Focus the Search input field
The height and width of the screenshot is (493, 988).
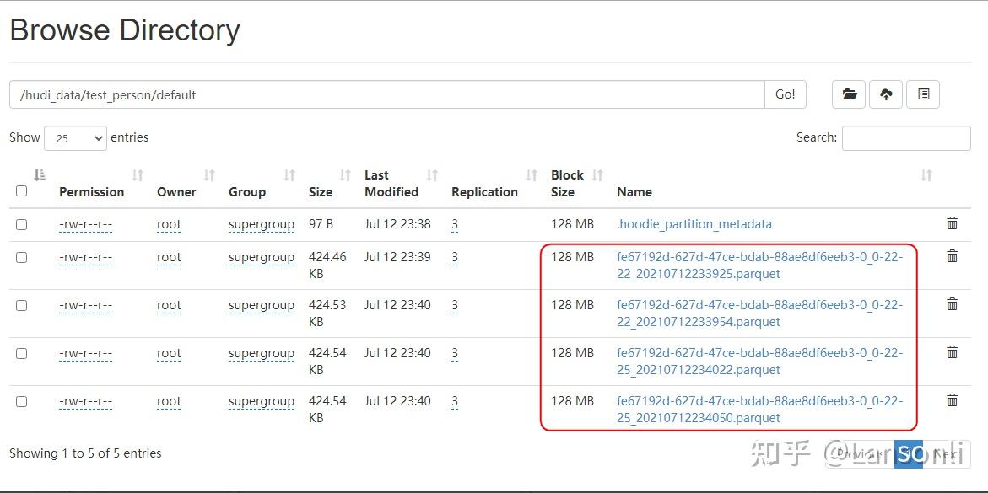[x=906, y=138]
